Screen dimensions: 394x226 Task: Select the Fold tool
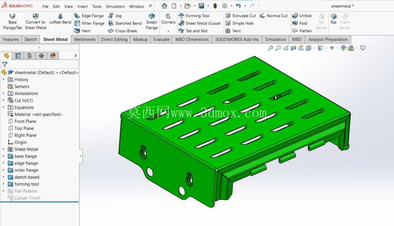tap(300, 23)
